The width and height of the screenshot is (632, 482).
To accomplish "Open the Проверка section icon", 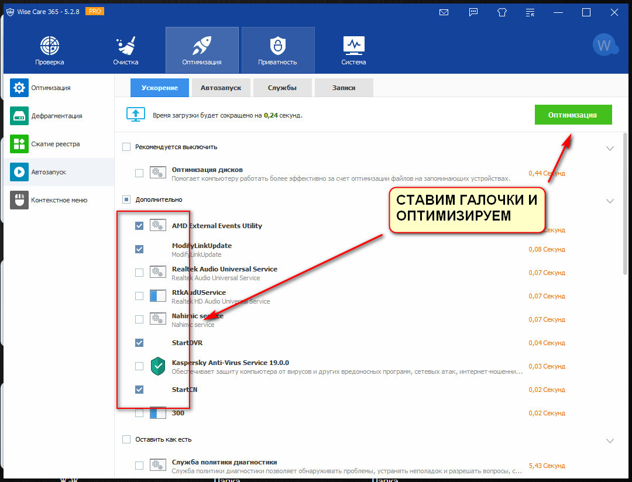I will coord(50,46).
